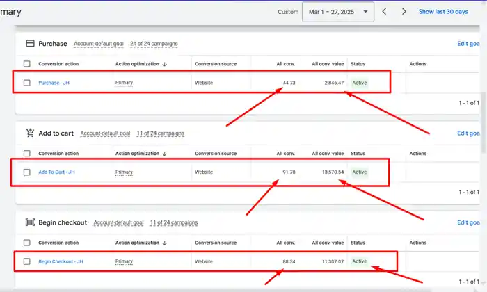487x292 pixels.
Task: Click 24 of 24 campaigns text
Action: tap(154, 44)
